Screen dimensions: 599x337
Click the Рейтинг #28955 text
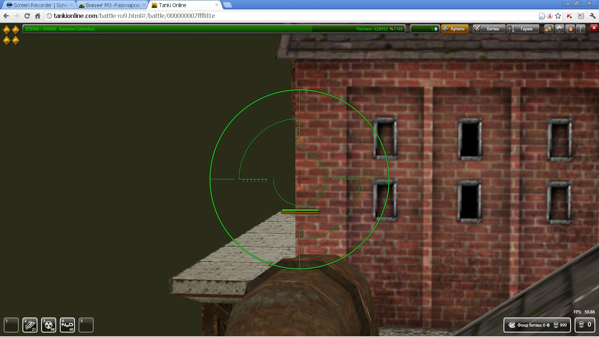point(372,29)
